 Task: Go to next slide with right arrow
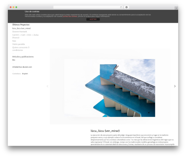[175, 86]
